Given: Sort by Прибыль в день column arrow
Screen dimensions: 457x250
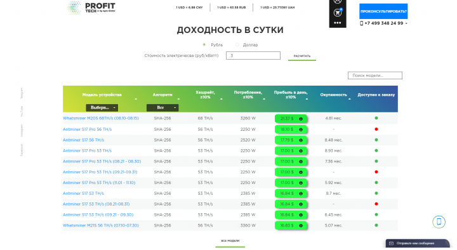Looking at the screenshot, I should [307, 99].
